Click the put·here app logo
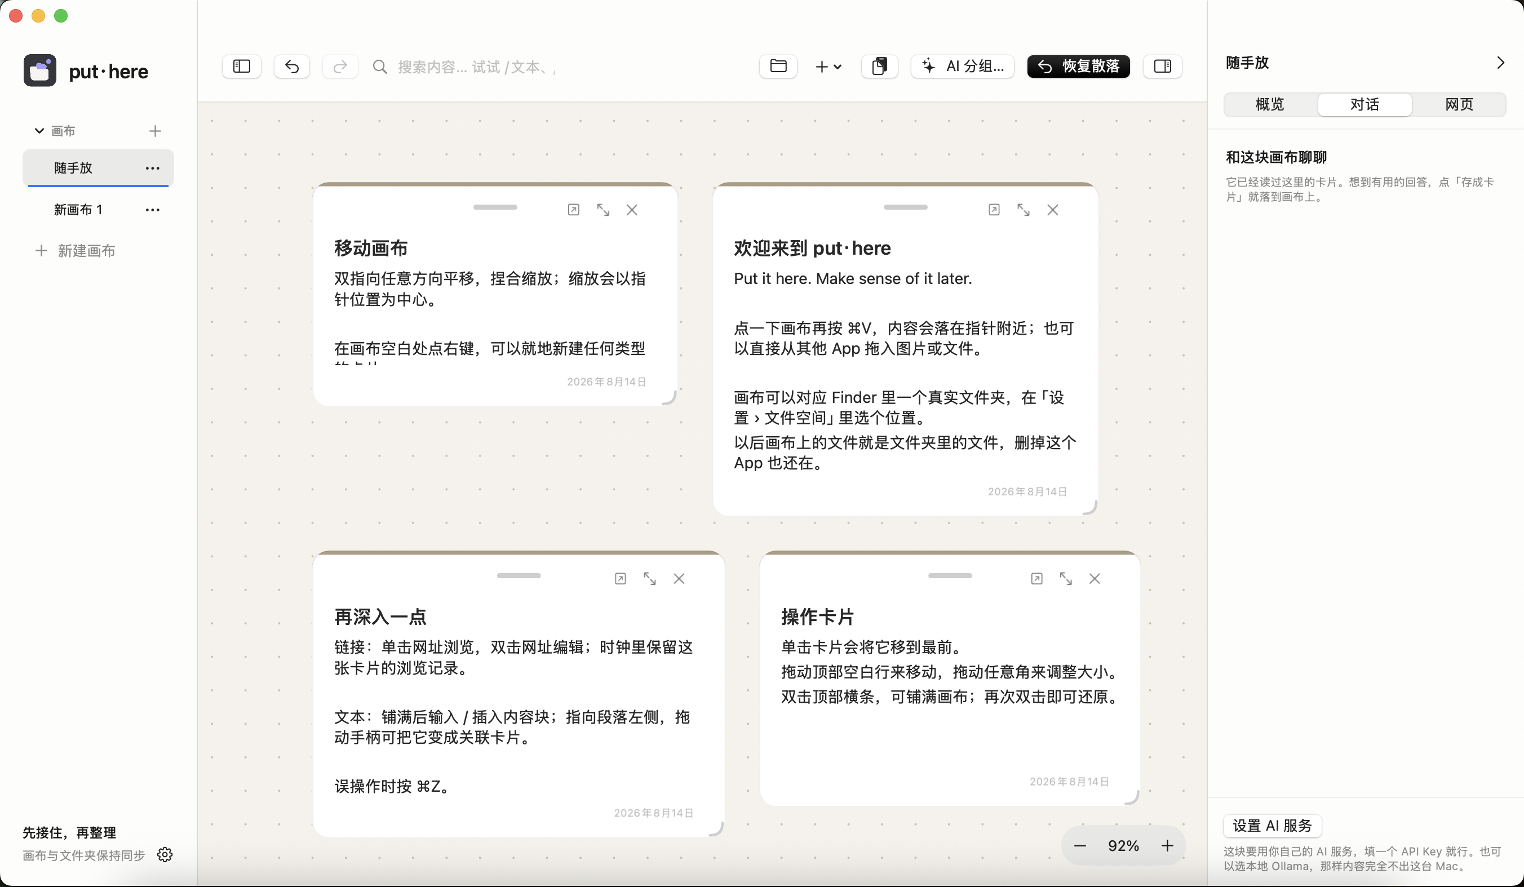The width and height of the screenshot is (1524, 887). pos(40,71)
